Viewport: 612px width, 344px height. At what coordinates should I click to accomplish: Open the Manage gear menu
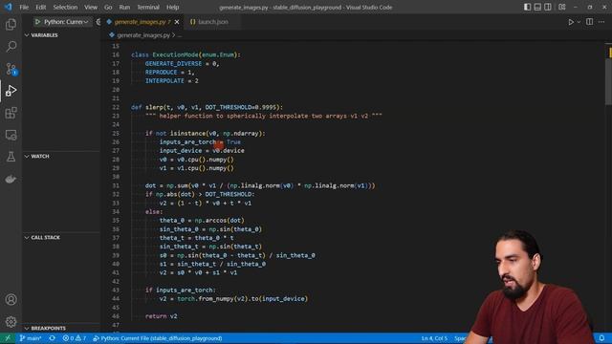tap(11, 322)
